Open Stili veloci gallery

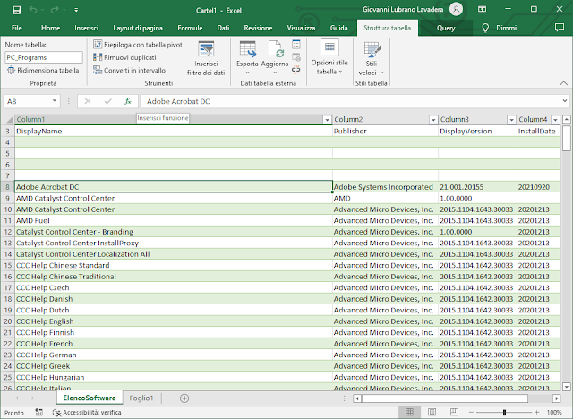(x=372, y=58)
